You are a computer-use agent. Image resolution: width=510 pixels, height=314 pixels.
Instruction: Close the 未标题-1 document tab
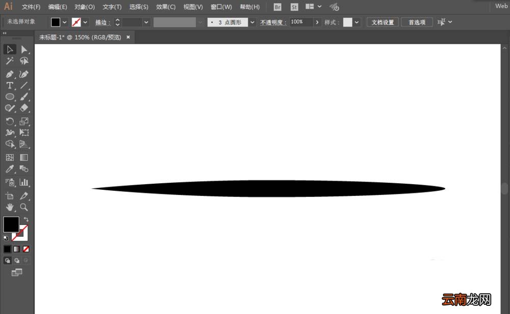point(128,37)
